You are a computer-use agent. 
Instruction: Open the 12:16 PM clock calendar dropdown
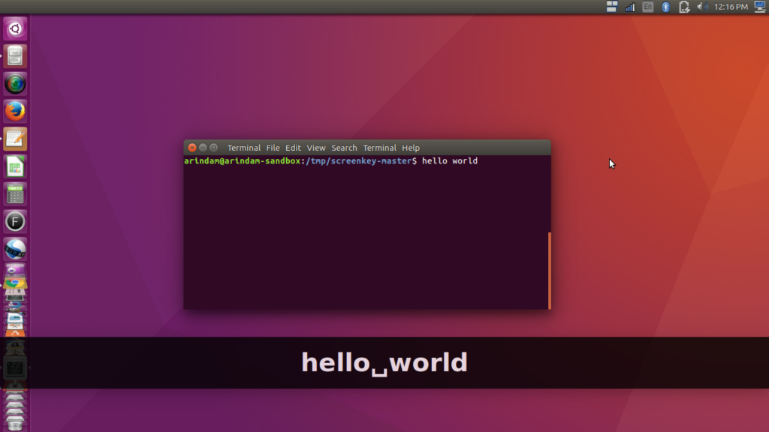click(731, 7)
